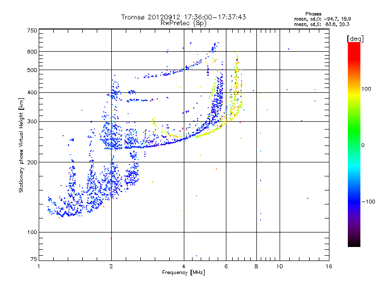387x290 pixels.
Task: Click the y-axis label '75'
Action: tap(34, 259)
